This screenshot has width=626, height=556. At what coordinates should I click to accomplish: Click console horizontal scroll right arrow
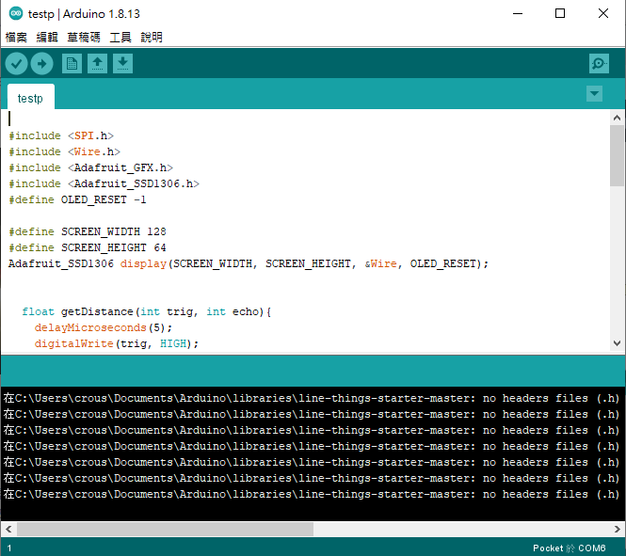click(618, 530)
